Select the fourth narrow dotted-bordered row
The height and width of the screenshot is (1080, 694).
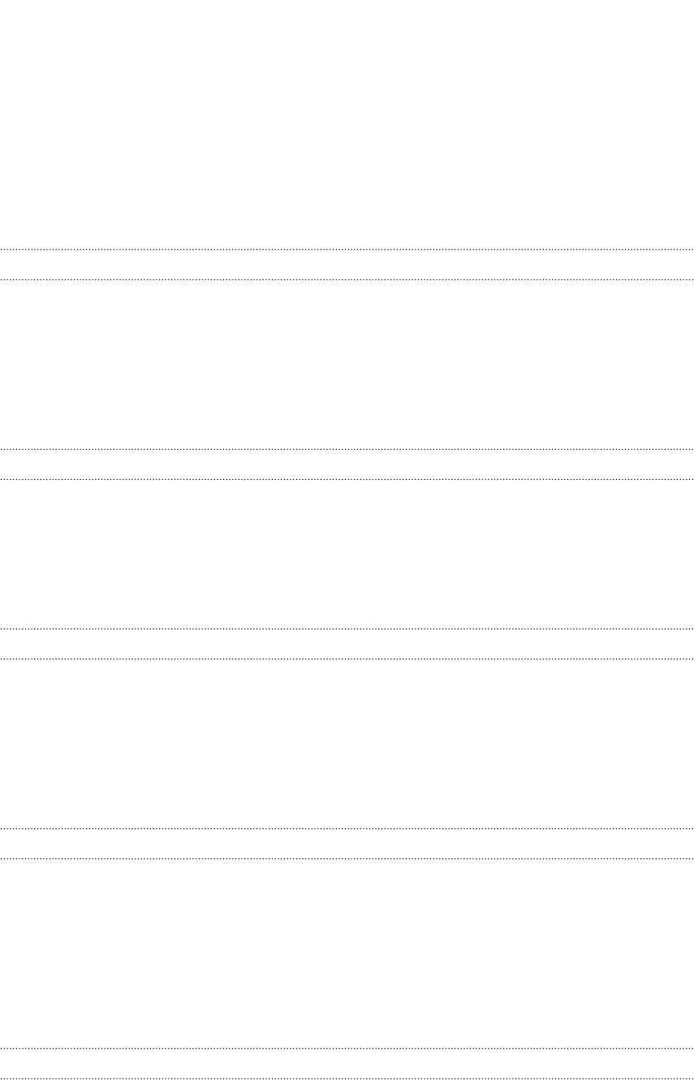pos(347,843)
